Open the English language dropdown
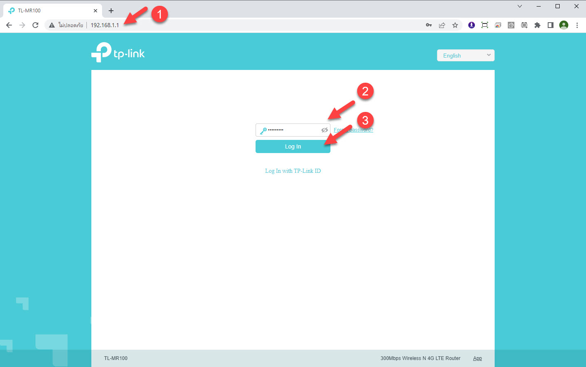 [x=466, y=56]
